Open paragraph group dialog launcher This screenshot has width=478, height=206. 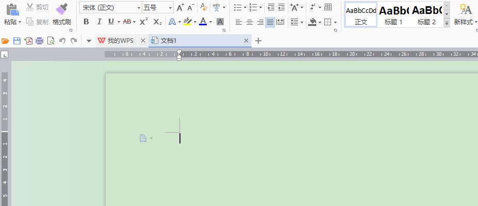tap(336, 30)
